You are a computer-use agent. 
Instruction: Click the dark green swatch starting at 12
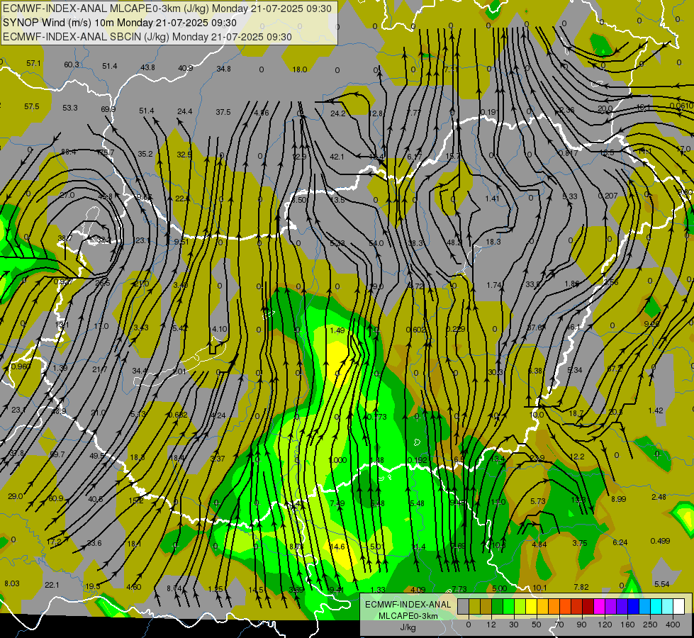click(497, 606)
